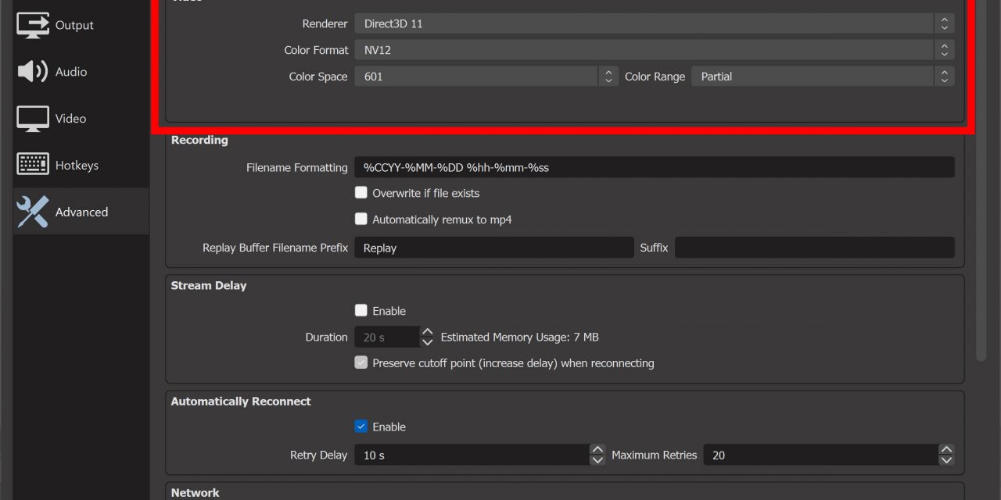Open the Color Format dropdown
The height and width of the screenshot is (500, 1001).
[x=653, y=50]
